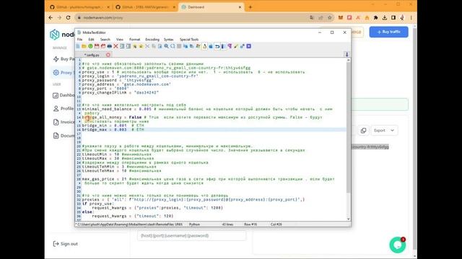Open the Dashboard item in the sidebar

64,95
